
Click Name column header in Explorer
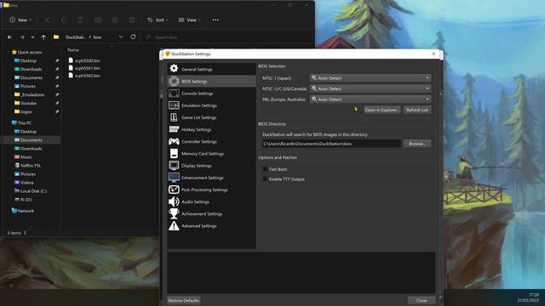73,50
